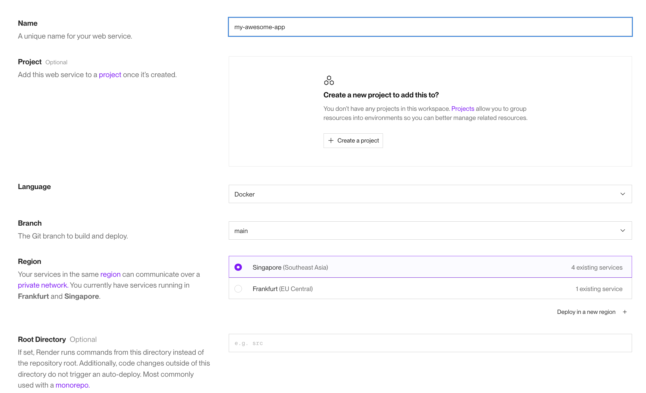The image size is (646, 393).
Task: Click the Branch dropdown chevron arrow
Action: [623, 230]
